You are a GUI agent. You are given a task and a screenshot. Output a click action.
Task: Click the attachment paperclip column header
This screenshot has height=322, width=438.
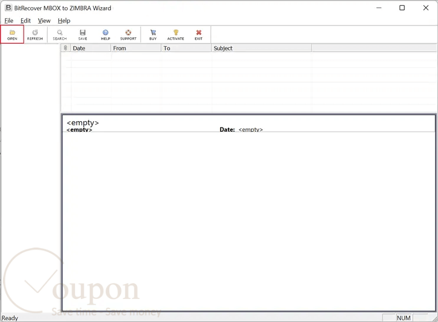[x=66, y=48]
